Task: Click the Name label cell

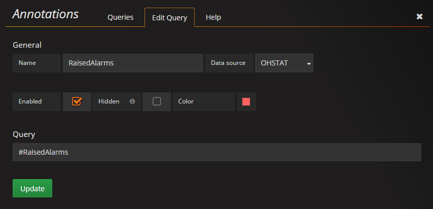Action: coord(37,63)
